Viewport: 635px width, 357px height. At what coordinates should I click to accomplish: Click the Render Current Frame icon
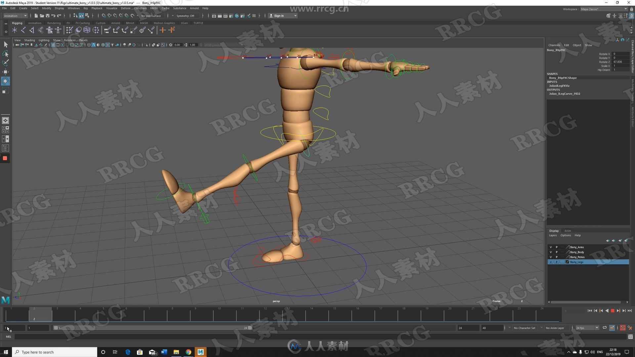point(220,16)
